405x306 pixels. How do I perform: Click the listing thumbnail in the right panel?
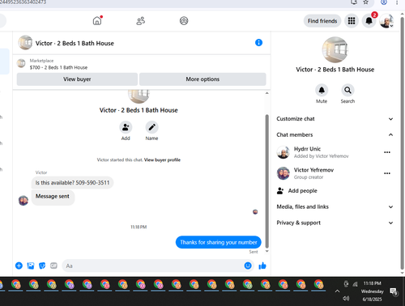click(335, 50)
